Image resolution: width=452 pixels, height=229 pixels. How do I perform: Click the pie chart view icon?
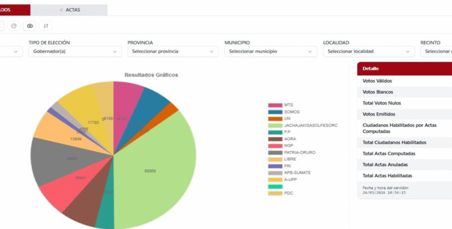click(14, 26)
